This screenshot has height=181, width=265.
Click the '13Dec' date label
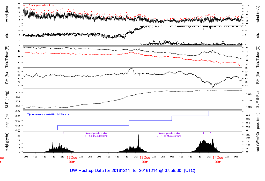click(145, 157)
